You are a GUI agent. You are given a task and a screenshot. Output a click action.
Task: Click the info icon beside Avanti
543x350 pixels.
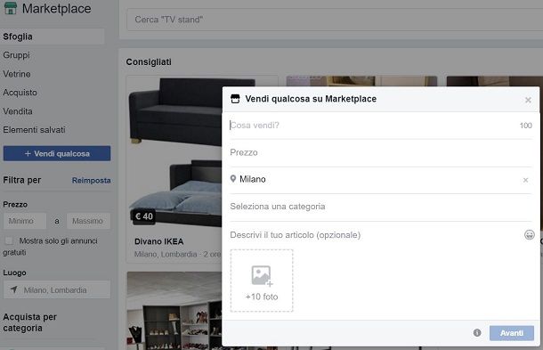pyautogui.click(x=477, y=333)
